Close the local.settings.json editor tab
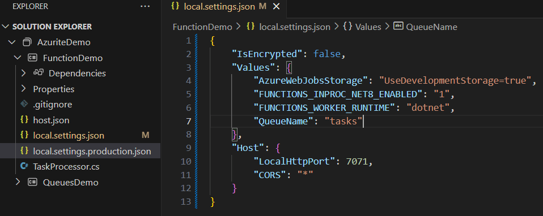The height and width of the screenshot is (216, 543). click(x=276, y=7)
